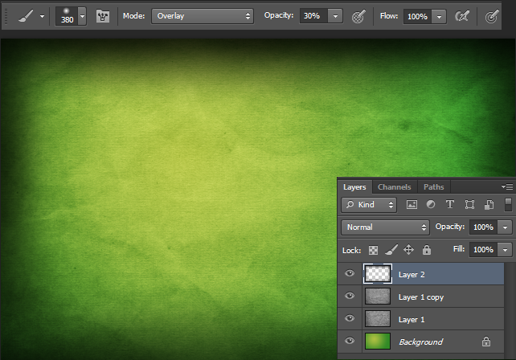Screen dimensions: 516x360
Task: Filter for type layers icon
Action: coord(450,204)
